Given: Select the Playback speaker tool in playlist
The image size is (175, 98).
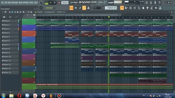Looking at the screenshot, I should tap(31, 12).
